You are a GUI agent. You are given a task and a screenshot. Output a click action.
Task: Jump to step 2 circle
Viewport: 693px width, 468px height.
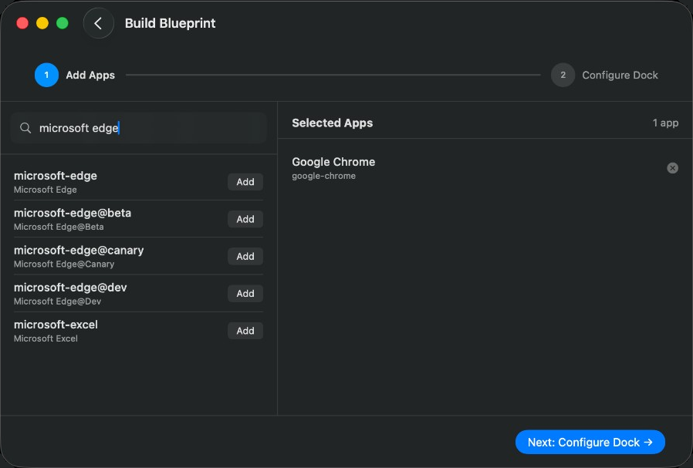[563, 75]
